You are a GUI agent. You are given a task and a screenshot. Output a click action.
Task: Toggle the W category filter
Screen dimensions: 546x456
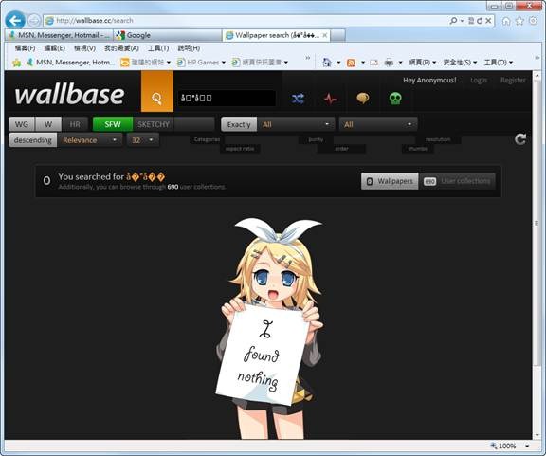coord(48,124)
